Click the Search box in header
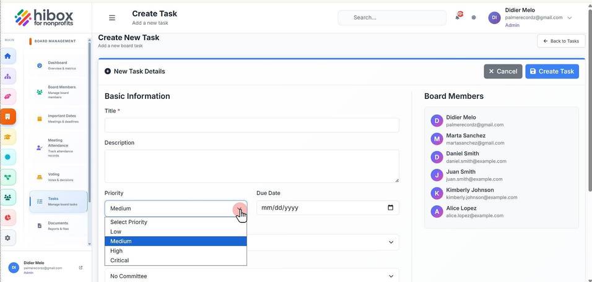This screenshot has width=592, height=282. [392, 18]
